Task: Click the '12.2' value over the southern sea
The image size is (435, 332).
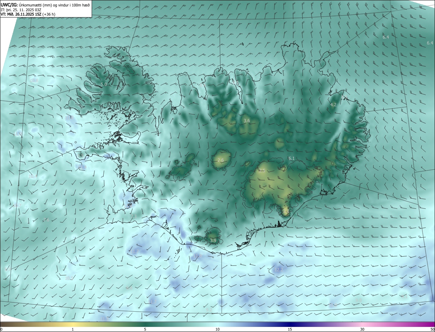Action: pos(278,270)
